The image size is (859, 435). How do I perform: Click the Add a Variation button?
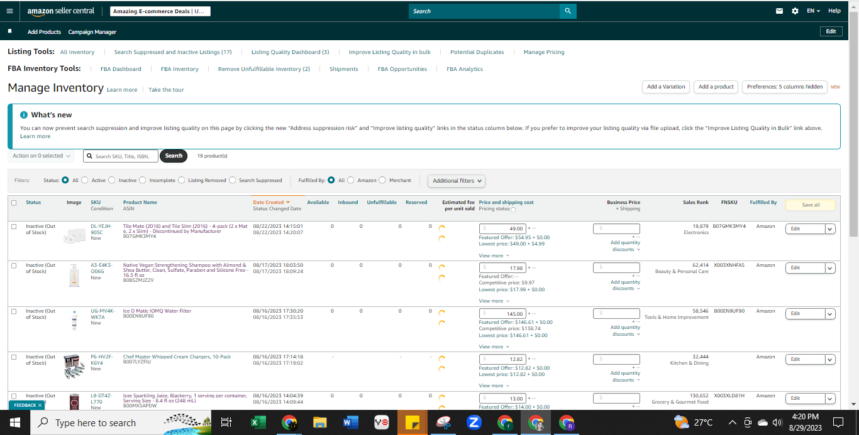[666, 87]
